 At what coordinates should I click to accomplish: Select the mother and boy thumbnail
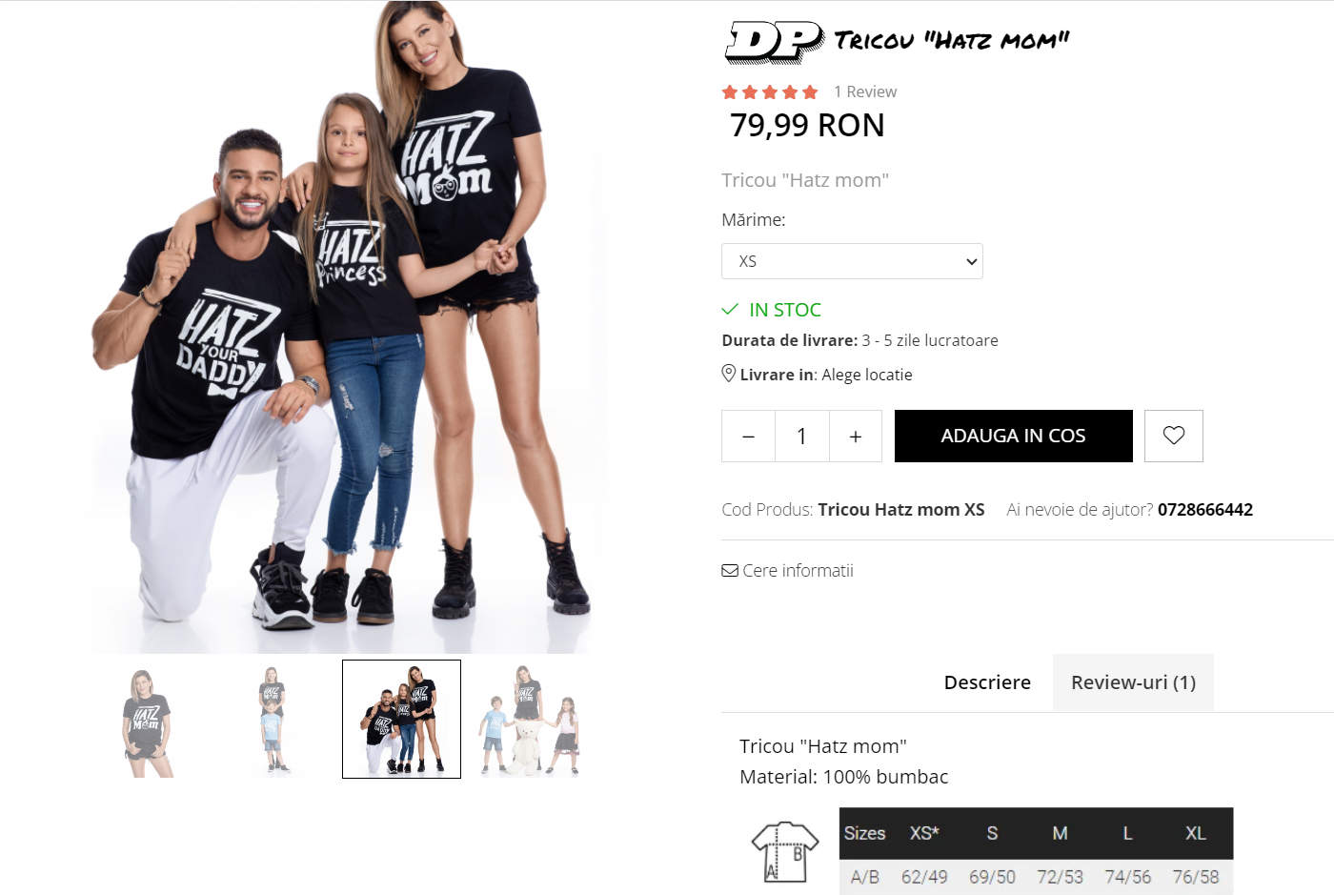pos(273,720)
